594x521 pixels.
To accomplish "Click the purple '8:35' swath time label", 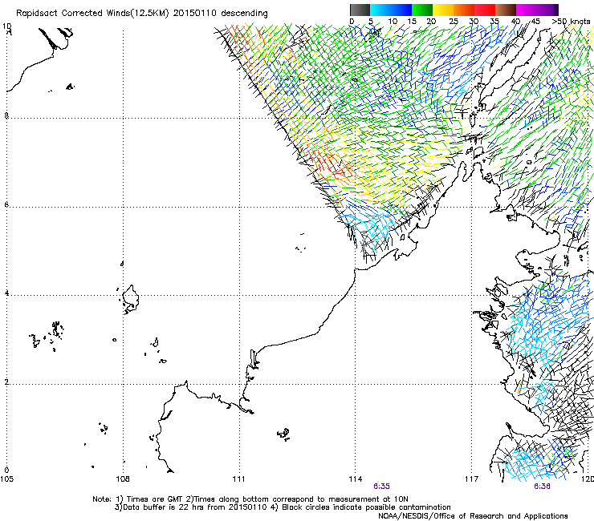I will click(381, 487).
